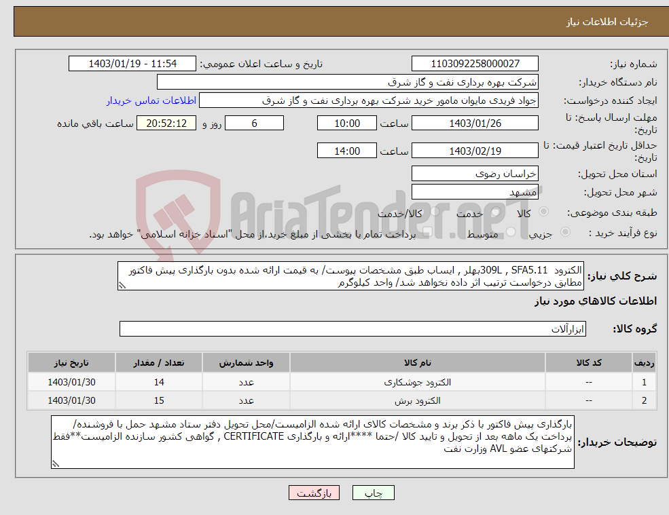Click the unit cell in الکترود جوشکاری row
Screen dimensions: 669x515
246,382
